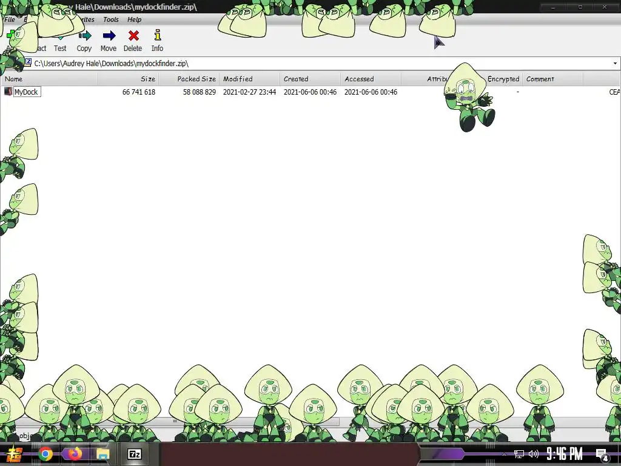
Task: Launch Google Chrome from the taskbar
Action: point(45,454)
